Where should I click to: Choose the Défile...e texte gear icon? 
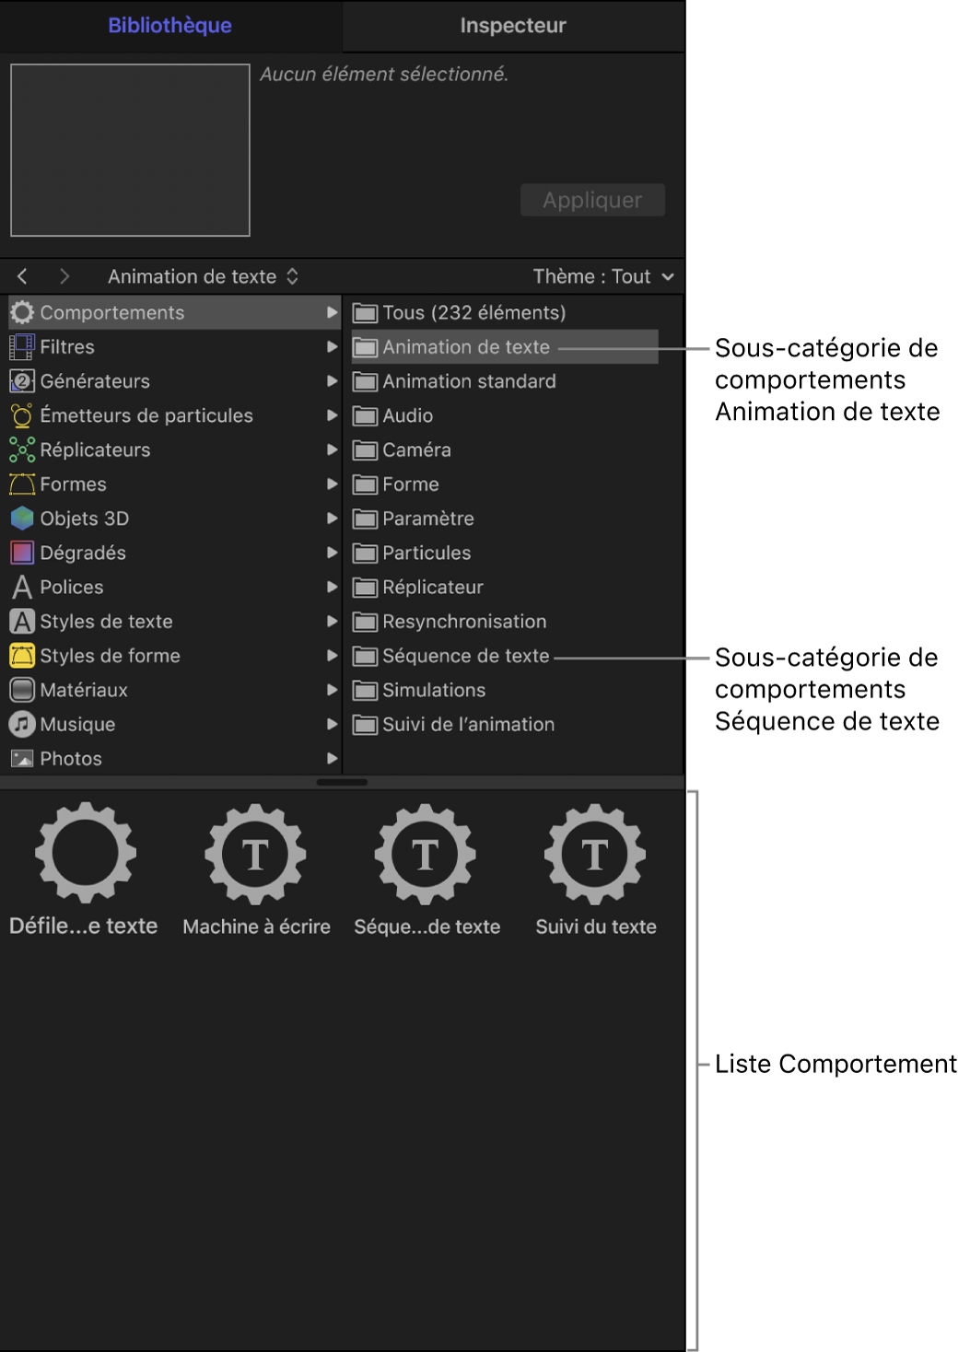coord(86,852)
